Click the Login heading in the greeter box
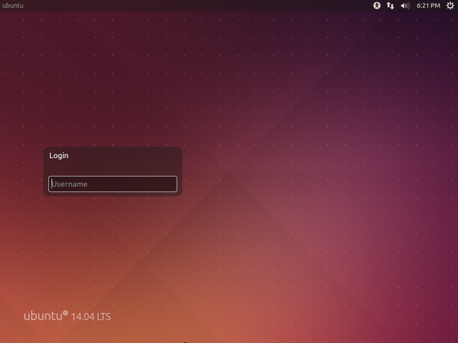458x343 pixels. pos(59,156)
